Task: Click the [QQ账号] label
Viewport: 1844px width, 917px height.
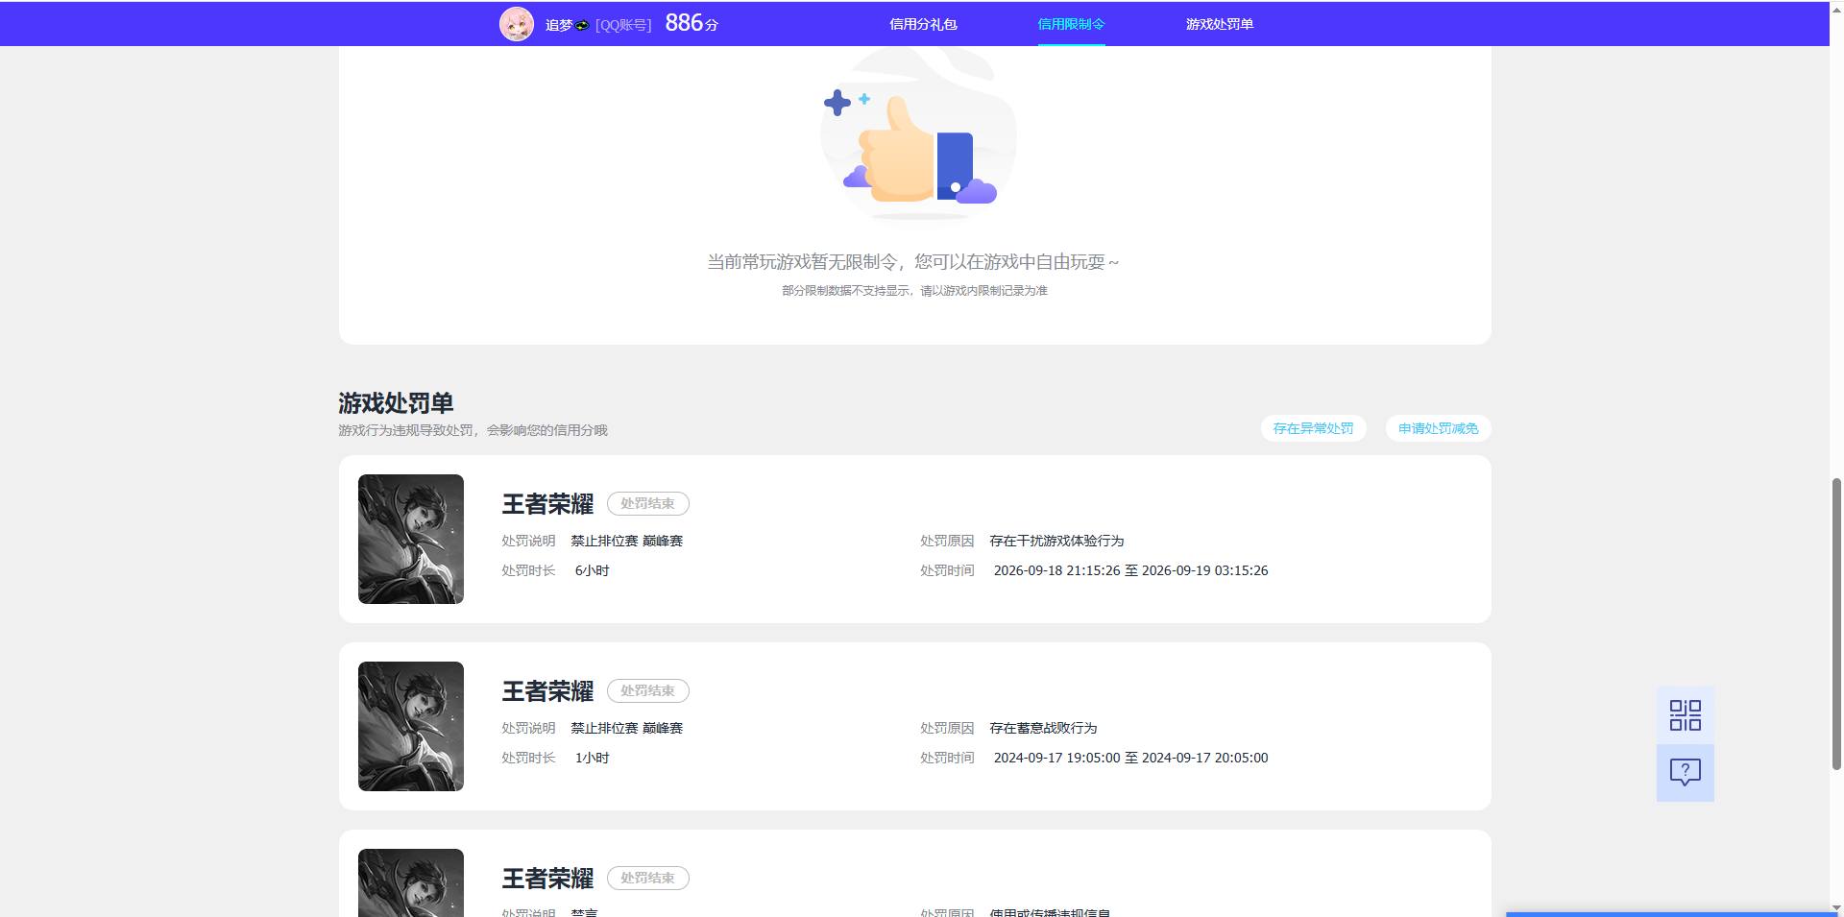Action: click(x=623, y=25)
